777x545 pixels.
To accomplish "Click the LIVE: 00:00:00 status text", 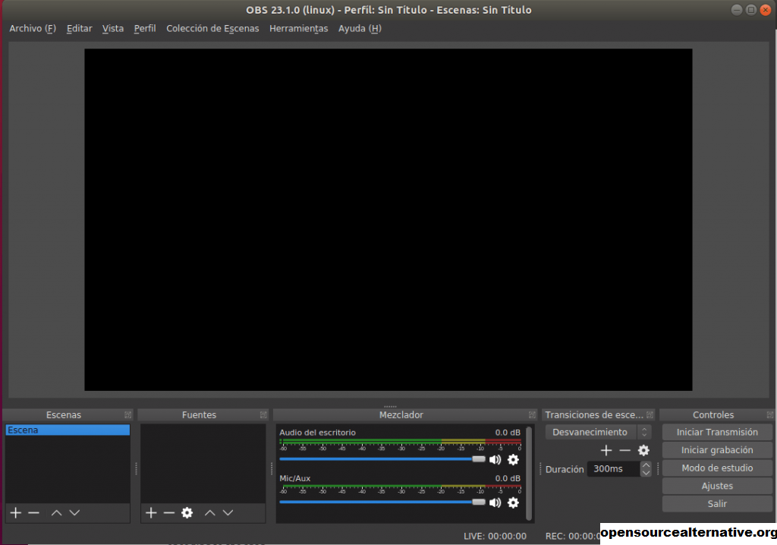I will [495, 536].
